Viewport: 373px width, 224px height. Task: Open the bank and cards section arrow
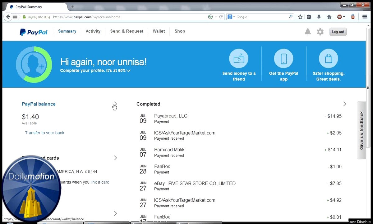(x=115, y=158)
